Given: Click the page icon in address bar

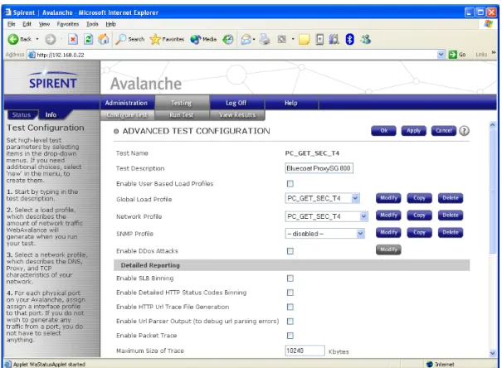Looking at the screenshot, I should click(32, 55).
